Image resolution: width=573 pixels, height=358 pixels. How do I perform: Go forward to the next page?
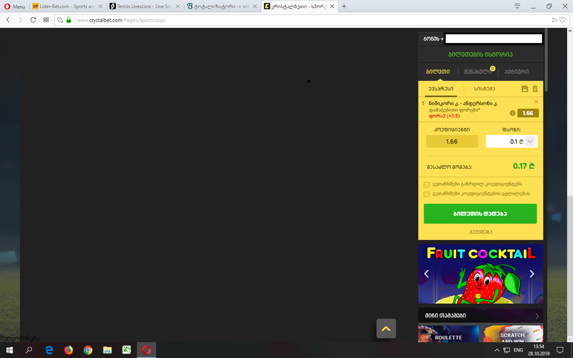tap(21, 20)
